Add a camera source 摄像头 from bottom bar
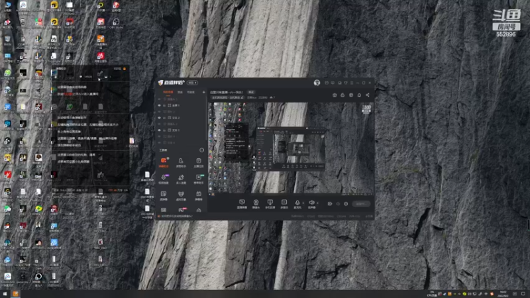 [256, 204]
